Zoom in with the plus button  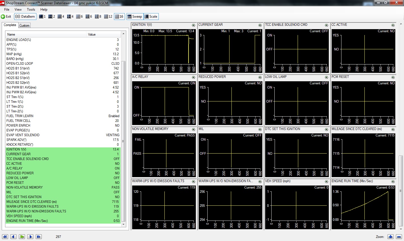[x=390, y=237]
